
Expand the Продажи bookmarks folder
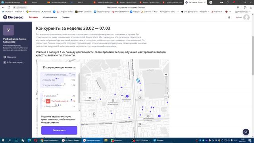point(204,12)
